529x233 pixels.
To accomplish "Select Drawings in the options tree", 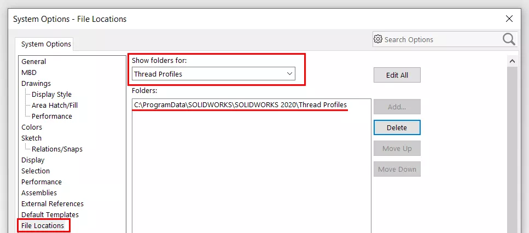I will (36, 84).
